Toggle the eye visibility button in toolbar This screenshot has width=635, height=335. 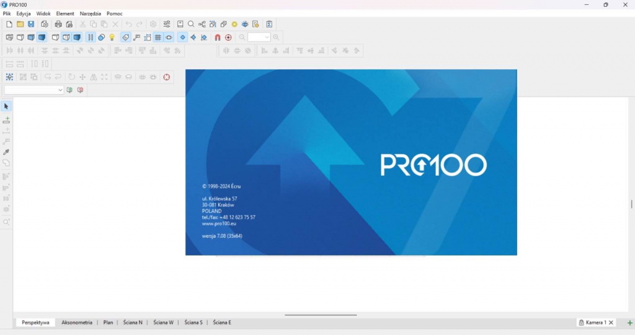pos(169,37)
